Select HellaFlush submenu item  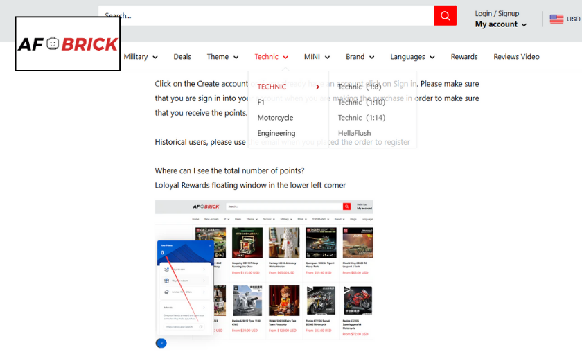tap(354, 133)
